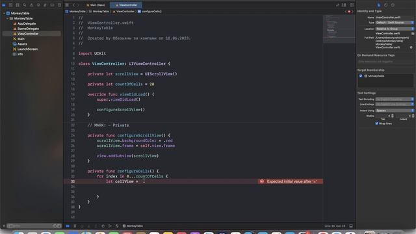The height and width of the screenshot is (234, 416).
Task: Go back with the editor back arrow
Action: coord(73,5)
